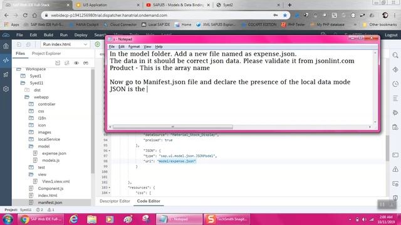Click the link with editor icon in Files panel
The width and height of the screenshot is (401, 225).
tap(67, 63)
